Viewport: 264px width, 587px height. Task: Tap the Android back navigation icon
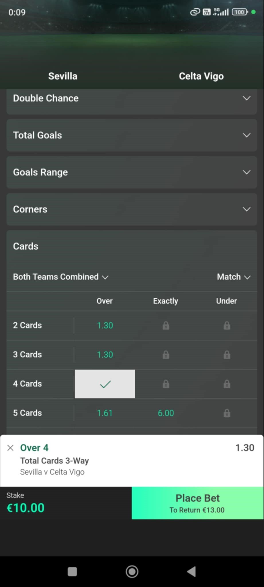click(191, 572)
